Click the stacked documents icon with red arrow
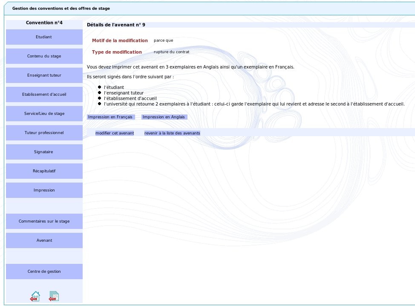 pos(54,296)
